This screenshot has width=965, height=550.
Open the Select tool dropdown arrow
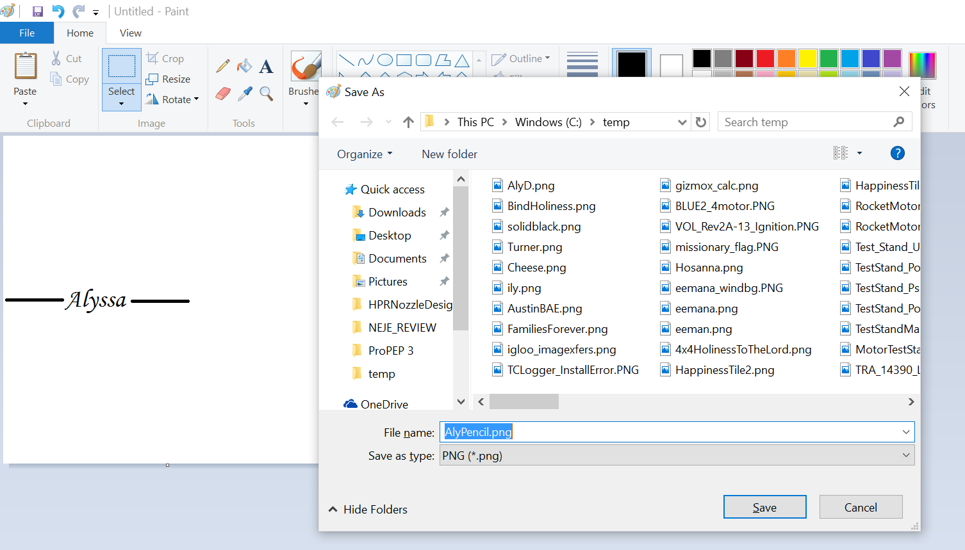[x=121, y=104]
